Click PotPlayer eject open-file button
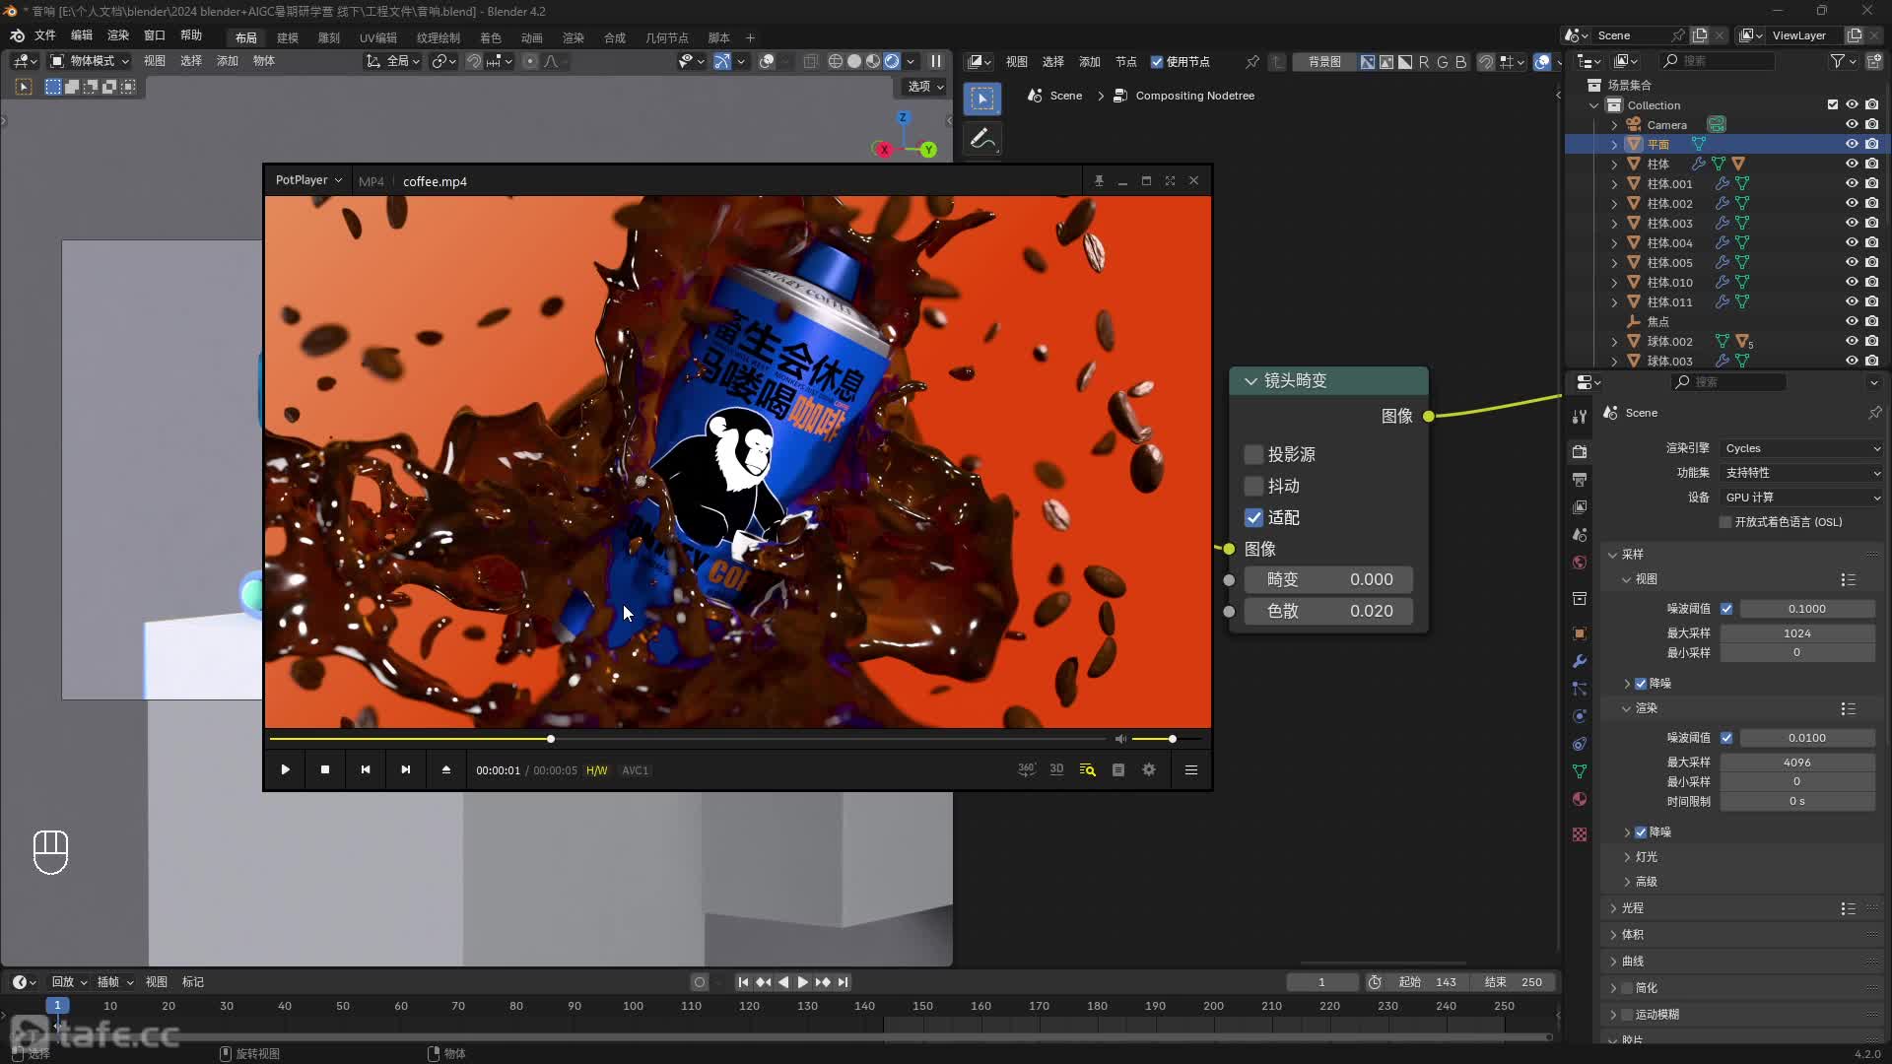The width and height of the screenshot is (1892, 1064). point(446,769)
